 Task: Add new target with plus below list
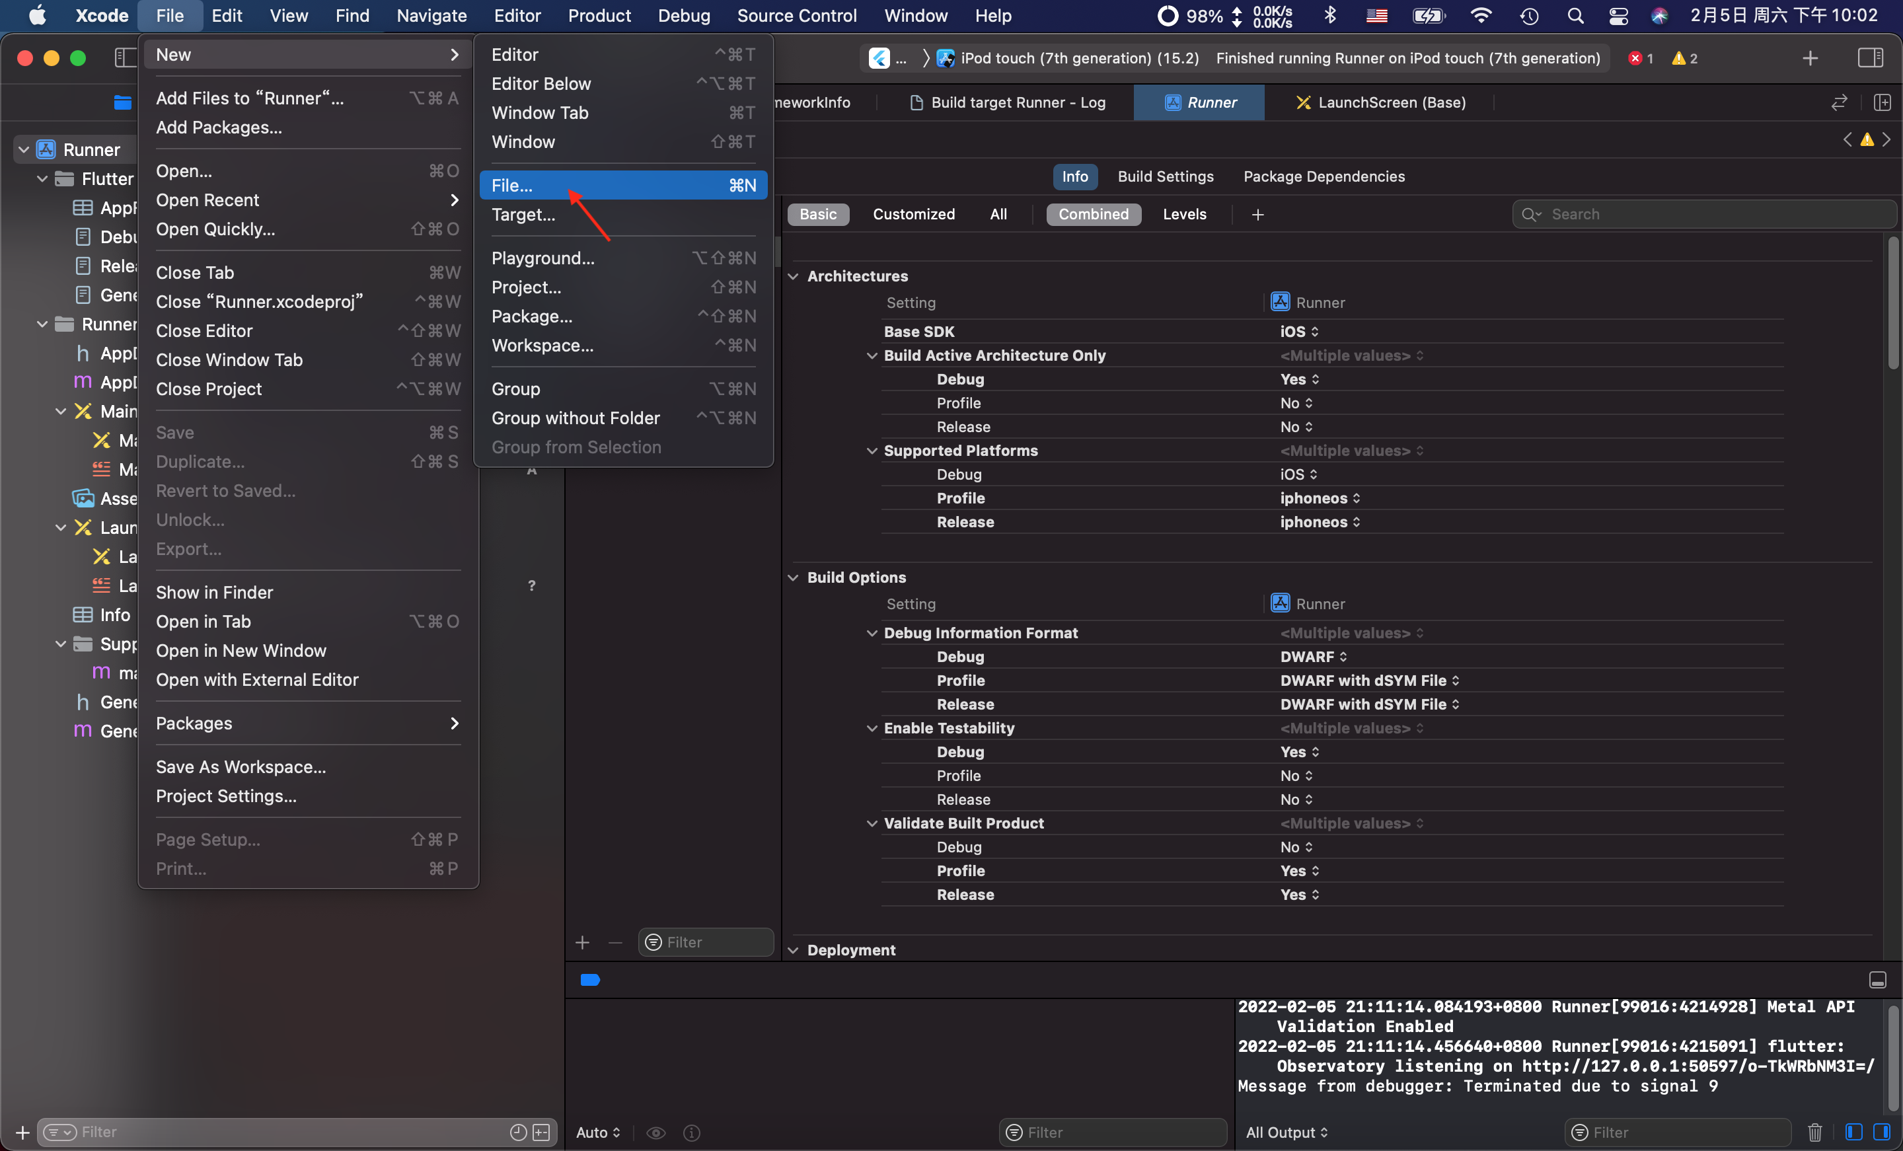pyautogui.click(x=582, y=942)
